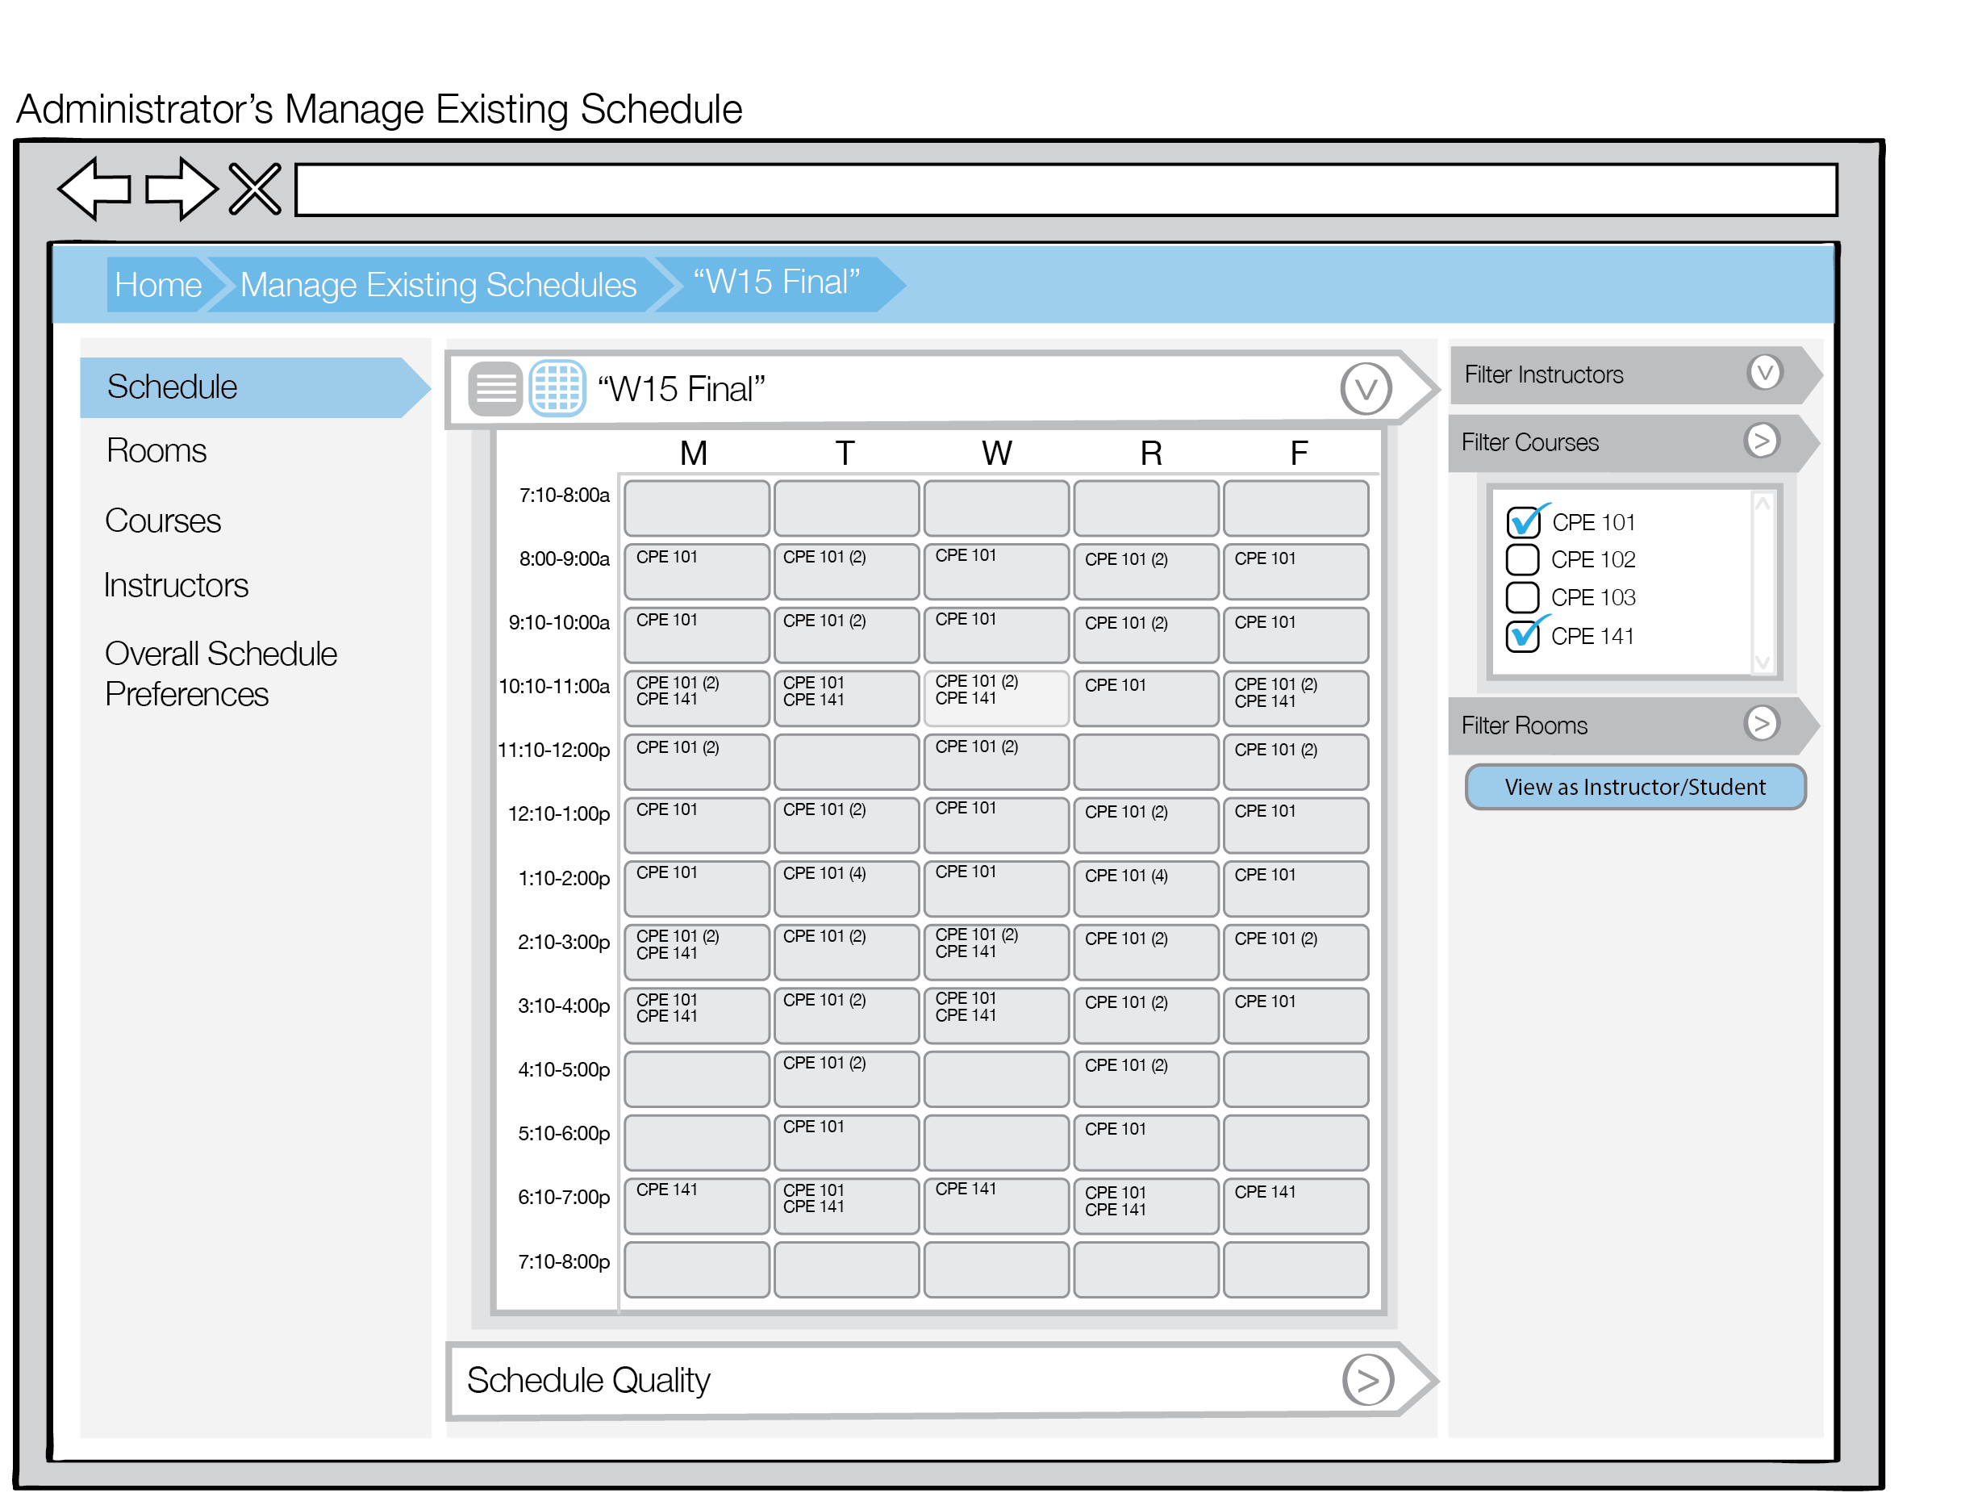
Task: Click Monday 3:10-4:00p cell
Action: (x=697, y=1016)
